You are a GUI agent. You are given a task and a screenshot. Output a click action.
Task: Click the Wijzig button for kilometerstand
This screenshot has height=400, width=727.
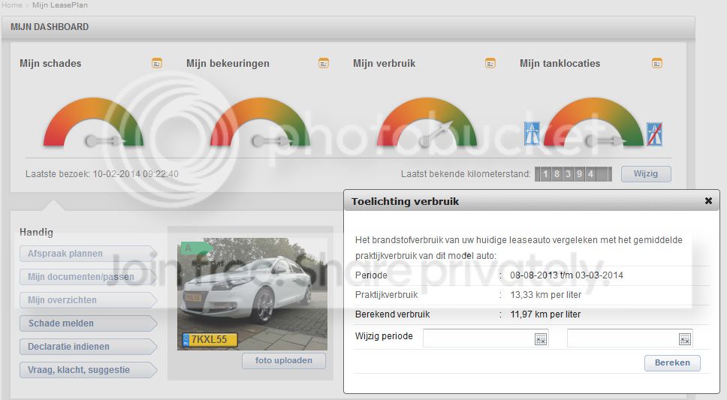point(645,174)
